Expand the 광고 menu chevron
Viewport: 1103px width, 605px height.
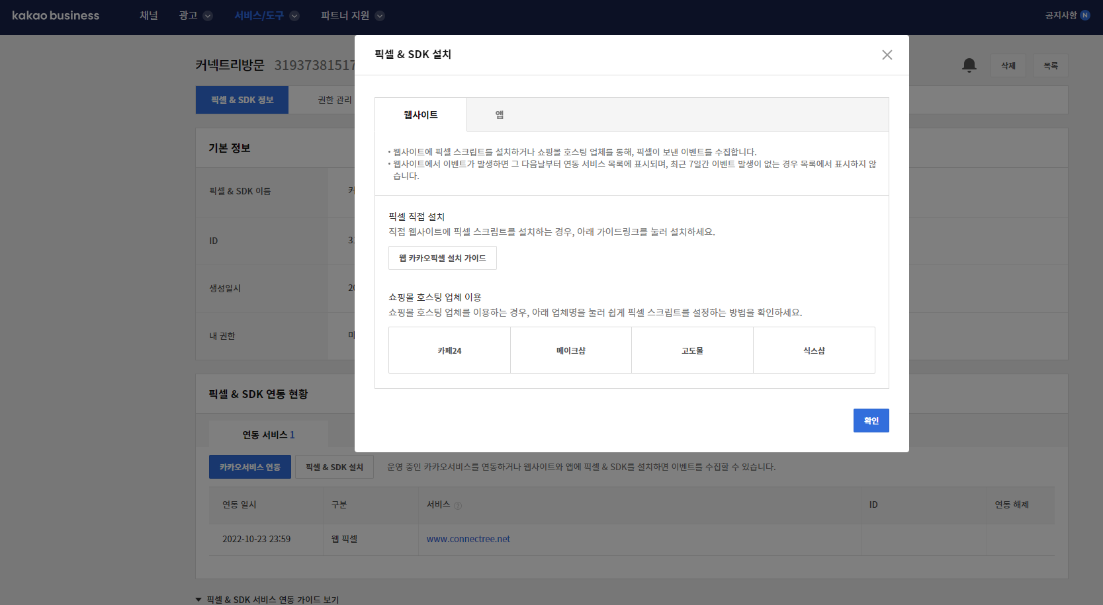[208, 16]
